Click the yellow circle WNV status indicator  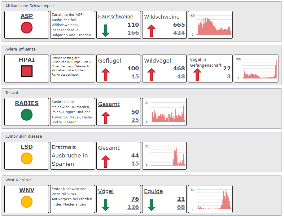click(27, 202)
